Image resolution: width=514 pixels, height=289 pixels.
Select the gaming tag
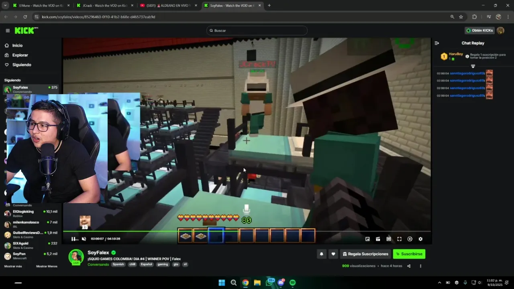(x=163, y=265)
